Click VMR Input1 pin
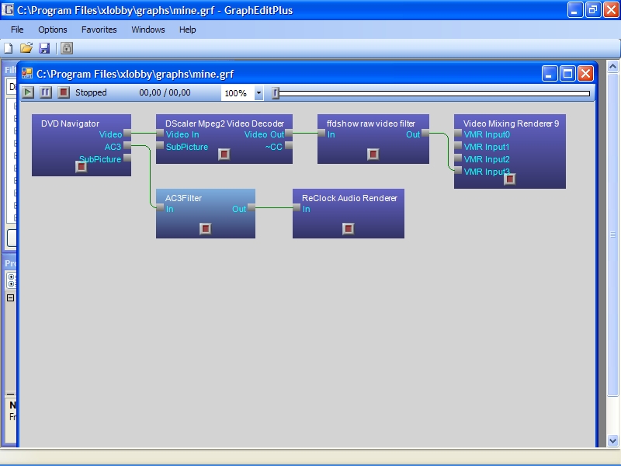 tap(458, 146)
